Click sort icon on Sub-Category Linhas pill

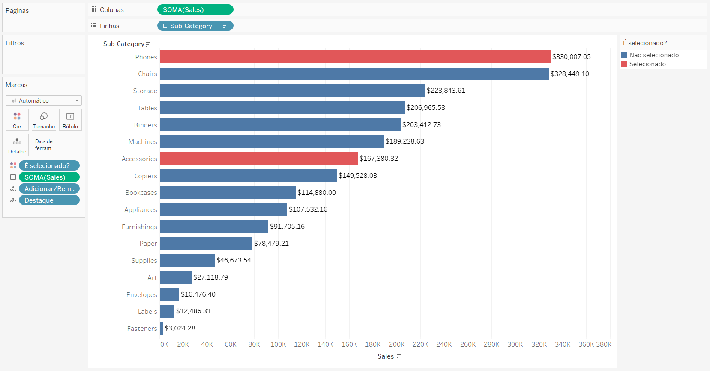225,26
